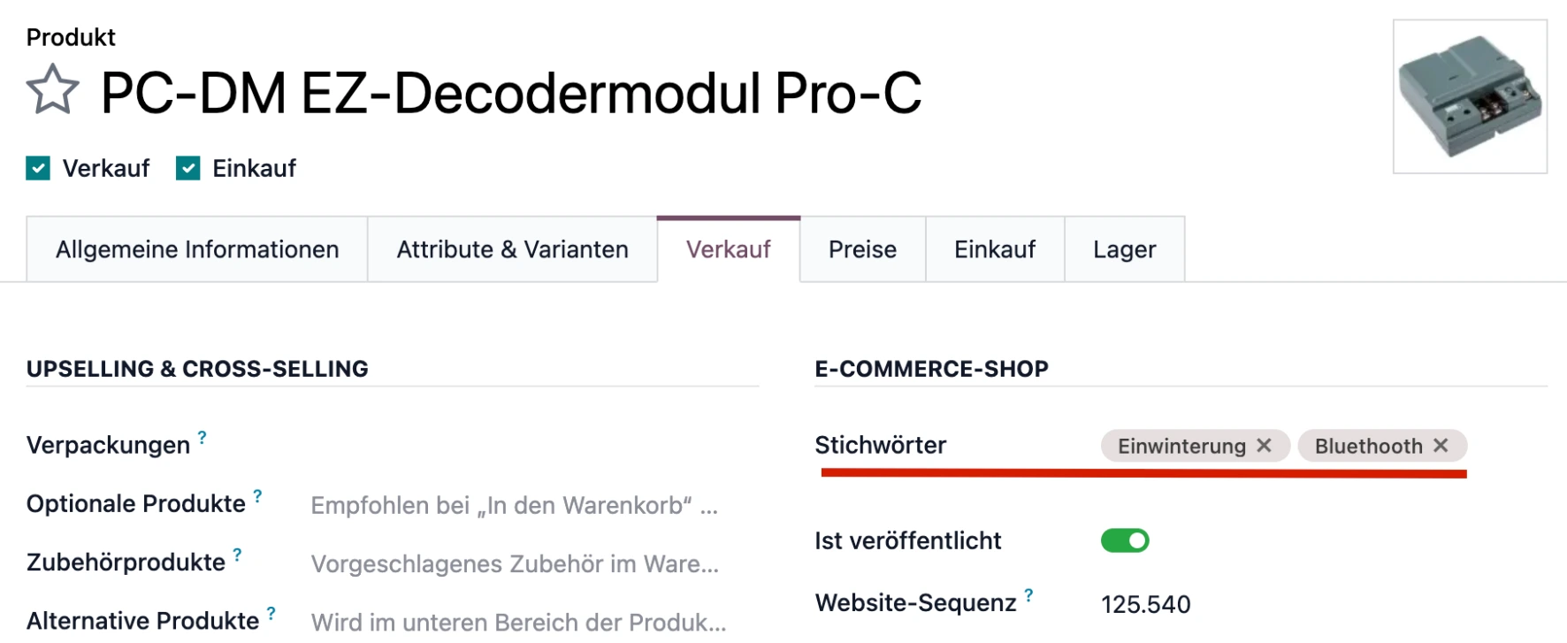The height and width of the screenshot is (643, 1567).
Task: Open help info for Zubehörprodukte
Action: pyautogui.click(x=236, y=552)
